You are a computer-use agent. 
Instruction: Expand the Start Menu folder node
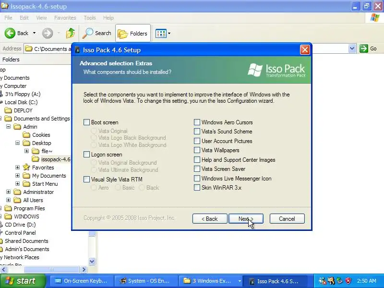click(x=17, y=183)
